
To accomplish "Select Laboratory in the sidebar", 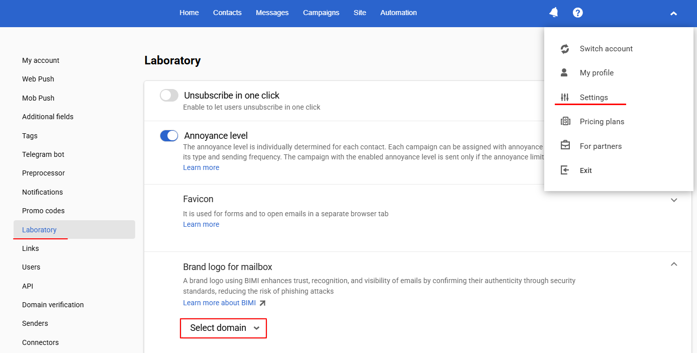I will click(x=74, y=230).
